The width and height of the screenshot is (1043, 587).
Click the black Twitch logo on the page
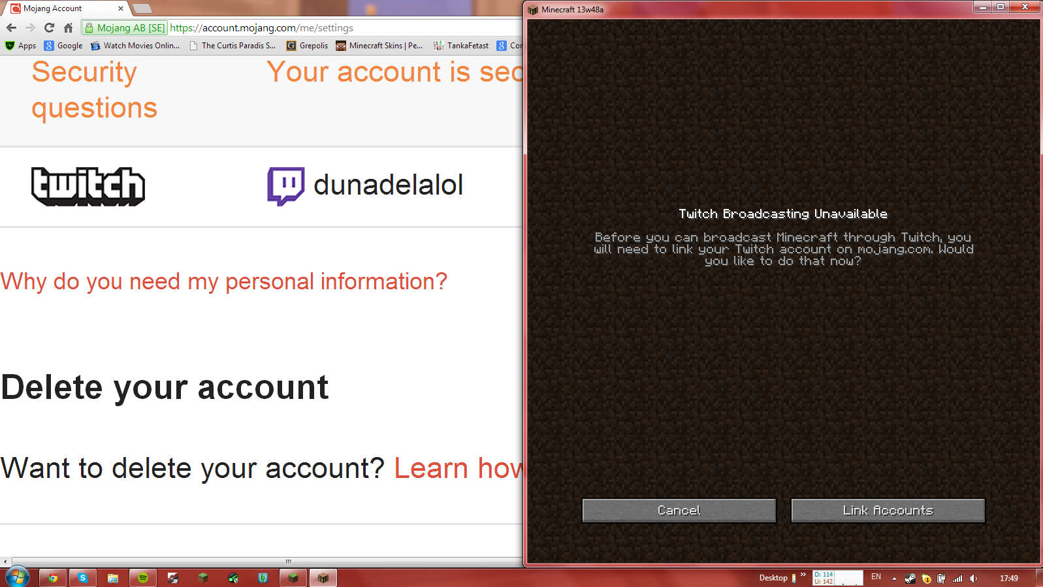pos(88,187)
